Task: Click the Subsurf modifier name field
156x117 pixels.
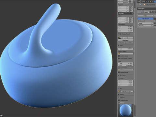Action: click(146, 12)
